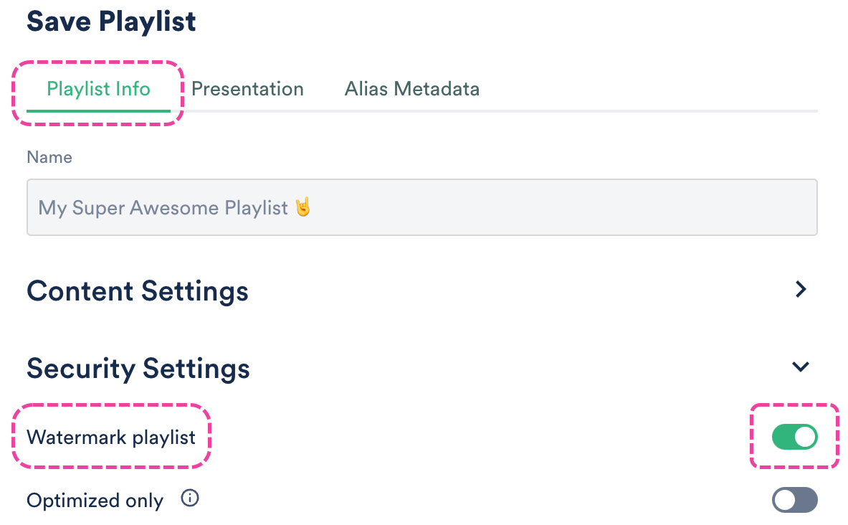Screen dimensions: 848x525
Task: Expand Content Settings with the right chevron
Action: click(x=801, y=290)
